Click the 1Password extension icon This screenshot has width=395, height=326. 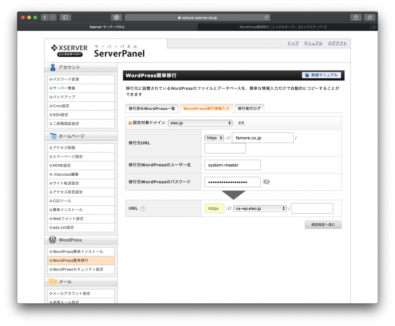tap(116, 17)
